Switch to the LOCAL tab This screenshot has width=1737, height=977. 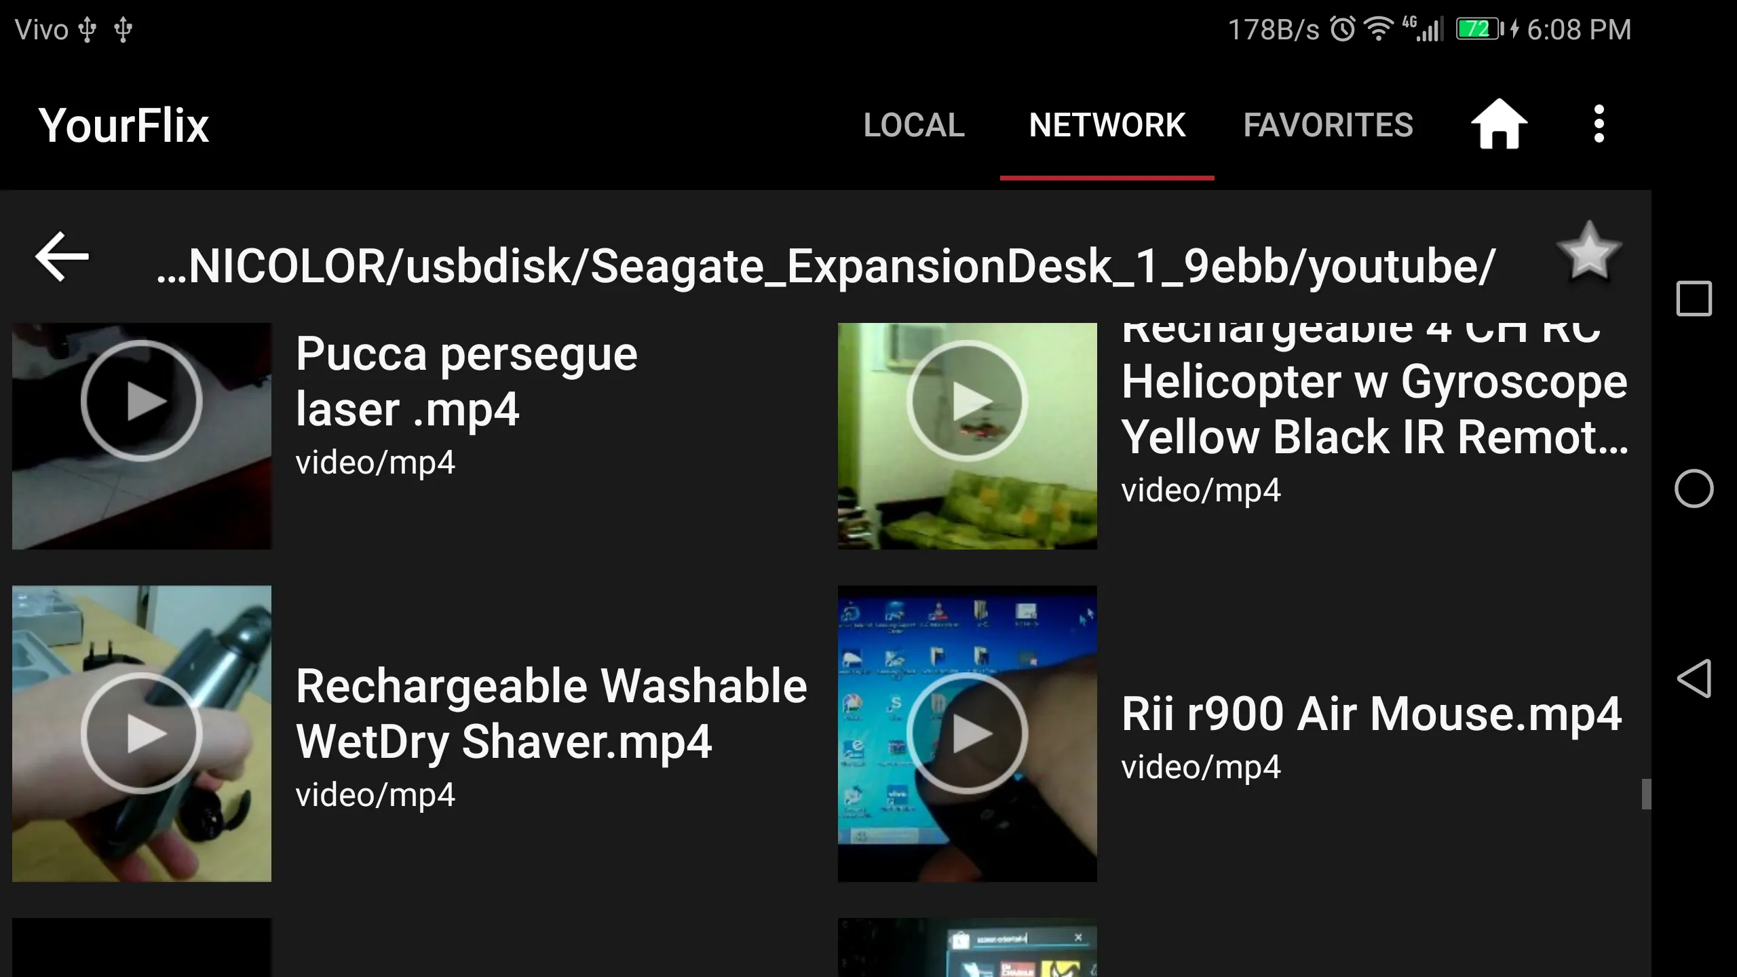(x=913, y=126)
